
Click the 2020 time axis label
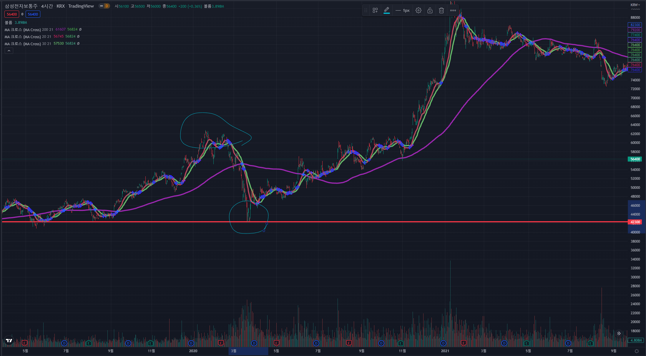click(x=193, y=351)
